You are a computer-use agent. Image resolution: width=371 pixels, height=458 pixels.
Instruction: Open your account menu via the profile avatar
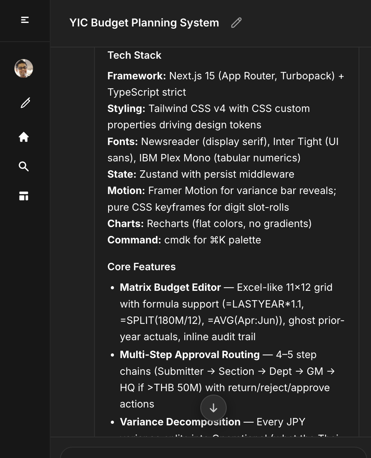[x=24, y=68]
